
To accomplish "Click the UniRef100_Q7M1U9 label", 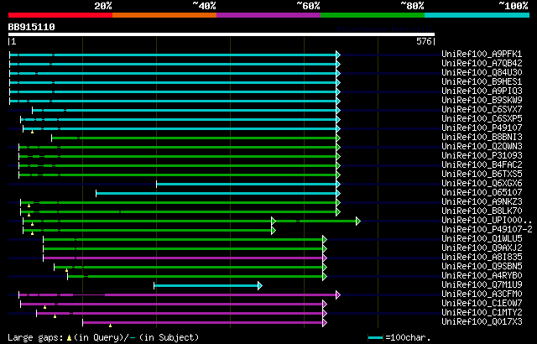I will (482, 285).
